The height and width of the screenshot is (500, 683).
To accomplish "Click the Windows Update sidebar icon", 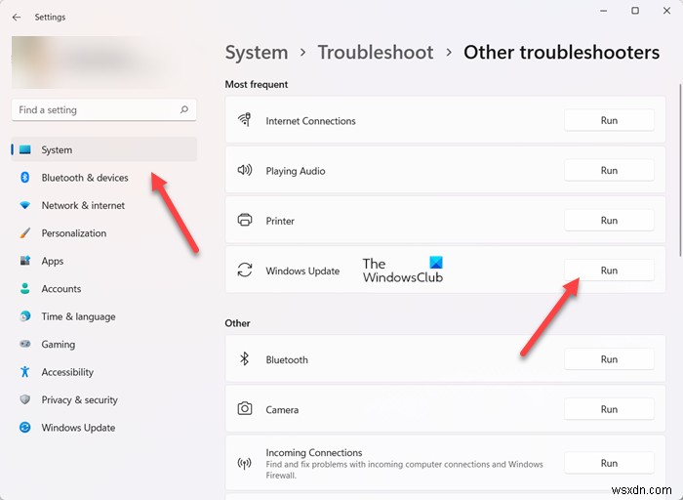I will click(25, 427).
